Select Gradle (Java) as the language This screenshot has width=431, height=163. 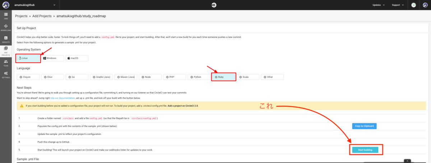[x=101, y=77]
